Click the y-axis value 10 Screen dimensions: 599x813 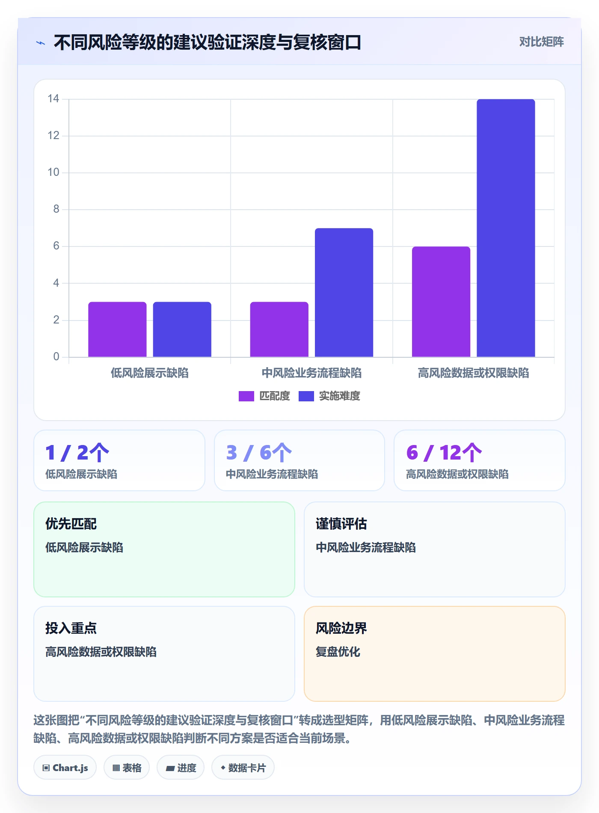53,172
